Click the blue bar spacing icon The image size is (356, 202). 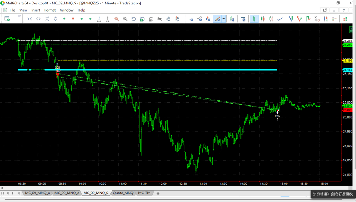[99, 19]
